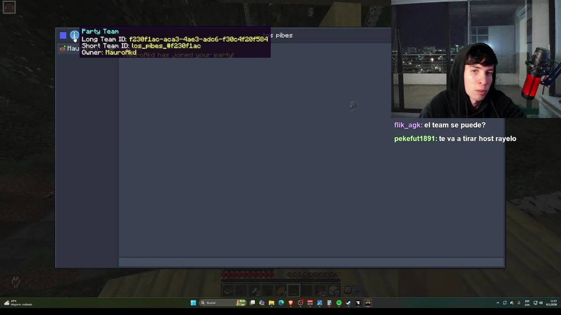This screenshot has width=561, height=315.
Task: Click the microphone tray icon
Action: tap(519, 303)
